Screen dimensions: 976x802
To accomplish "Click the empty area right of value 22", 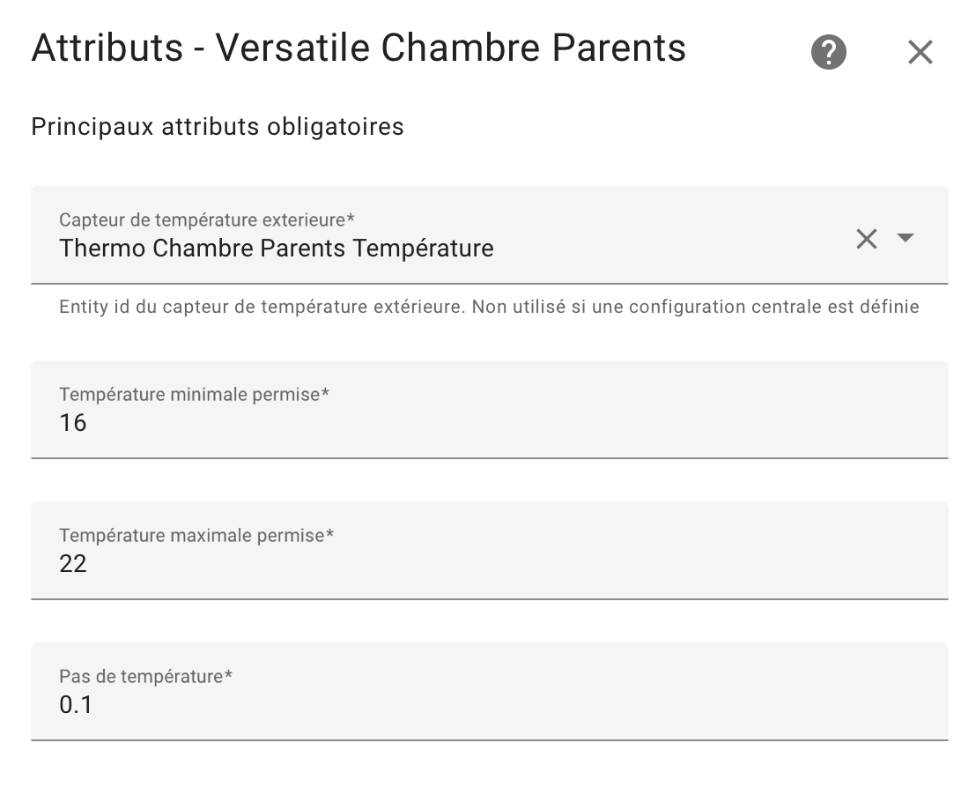I will (x=517, y=564).
